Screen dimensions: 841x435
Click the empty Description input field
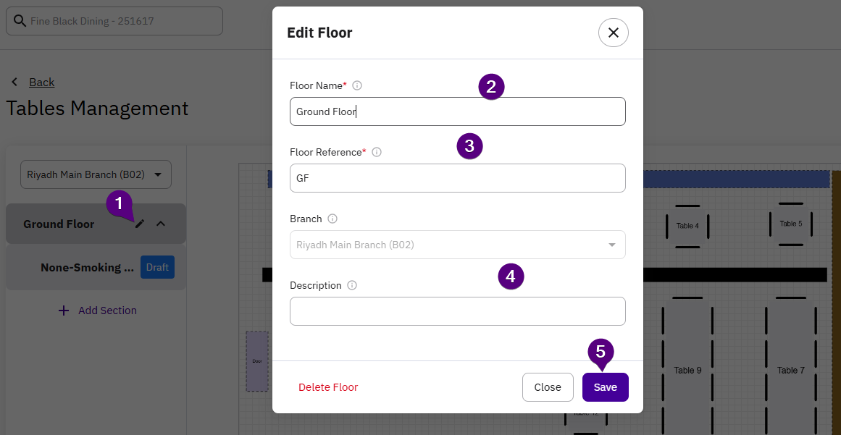point(457,311)
